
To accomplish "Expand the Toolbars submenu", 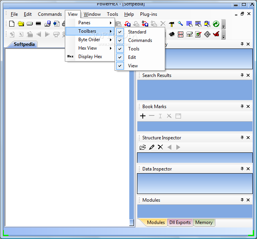I will pos(90,31).
